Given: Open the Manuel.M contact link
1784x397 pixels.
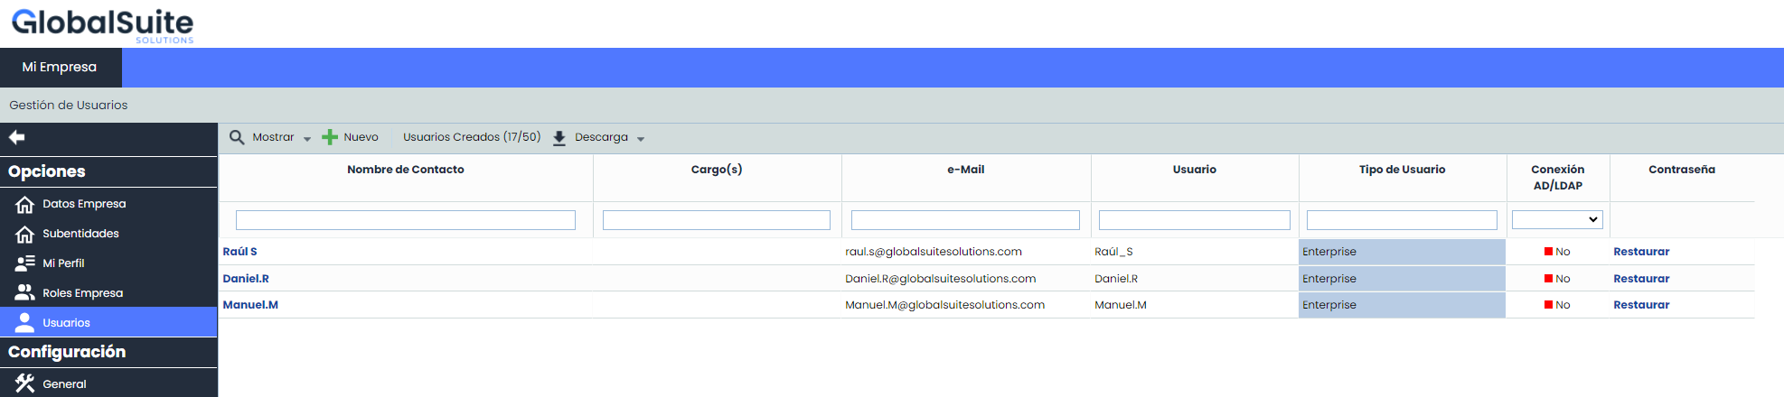Looking at the screenshot, I should (250, 305).
